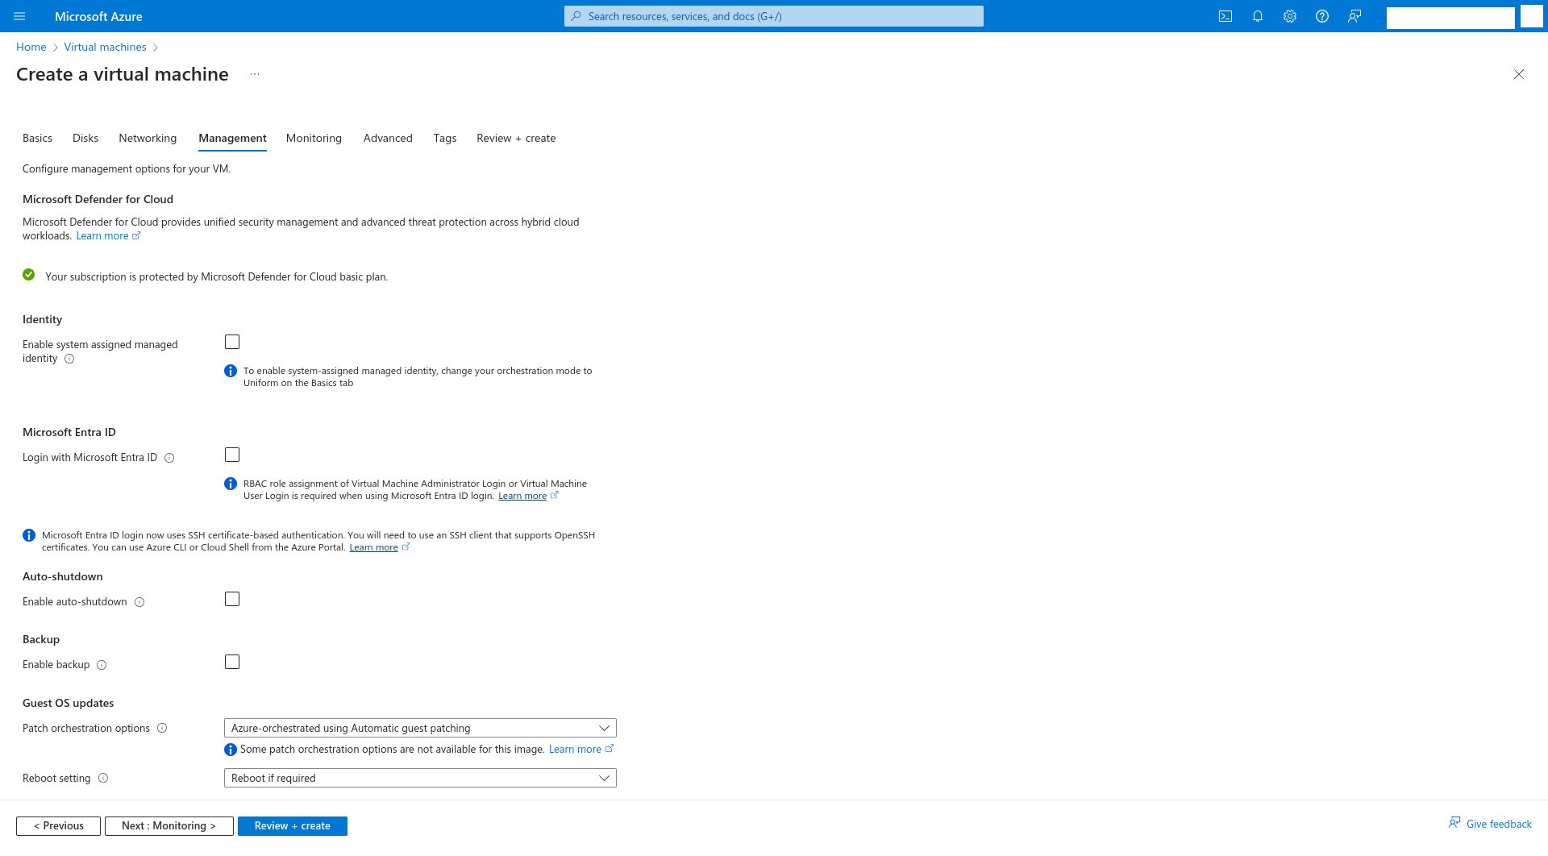The height and width of the screenshot is (856, 1548).
Task: Click the account name box in the header
Action: 1450,18
